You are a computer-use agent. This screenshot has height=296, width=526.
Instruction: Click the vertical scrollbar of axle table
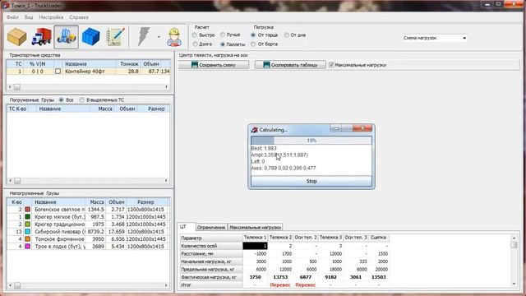coord(514,261)
